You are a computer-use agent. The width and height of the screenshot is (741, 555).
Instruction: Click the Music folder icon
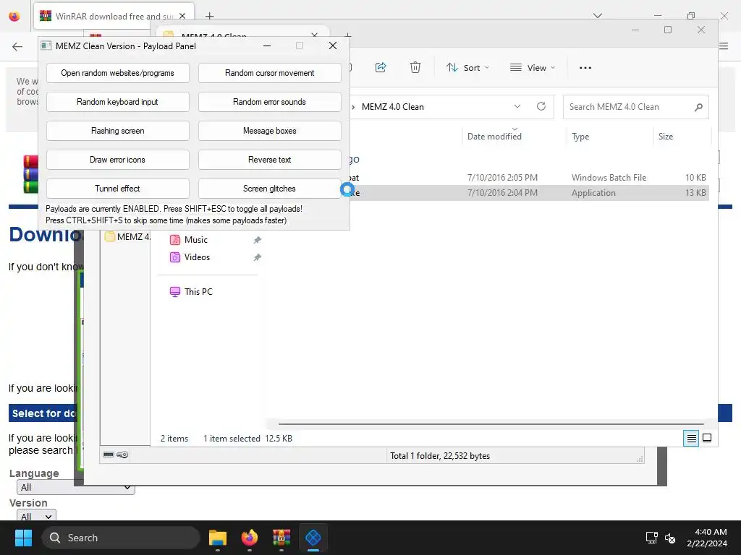175,240
